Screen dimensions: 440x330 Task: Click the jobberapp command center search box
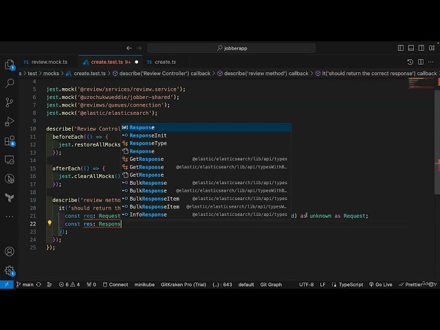point(231,48)
